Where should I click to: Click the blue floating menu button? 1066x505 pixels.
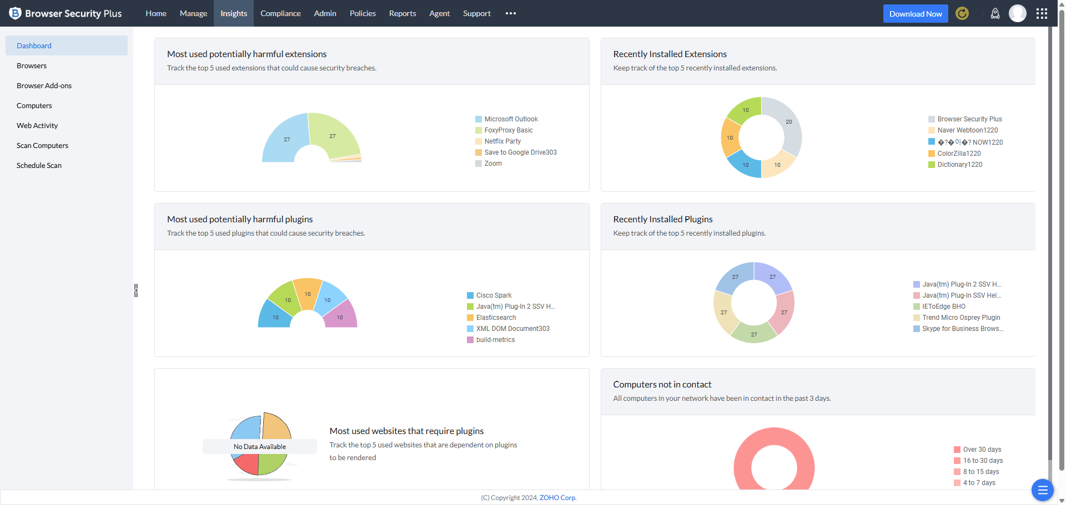tap(1042, 489)
